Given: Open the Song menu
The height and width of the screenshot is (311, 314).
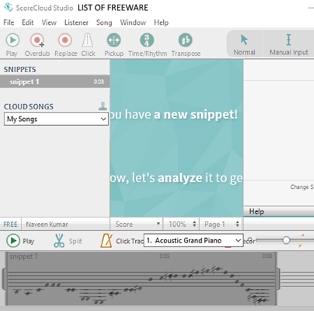Looking at the screenshot, I should (x=104, y=22).
